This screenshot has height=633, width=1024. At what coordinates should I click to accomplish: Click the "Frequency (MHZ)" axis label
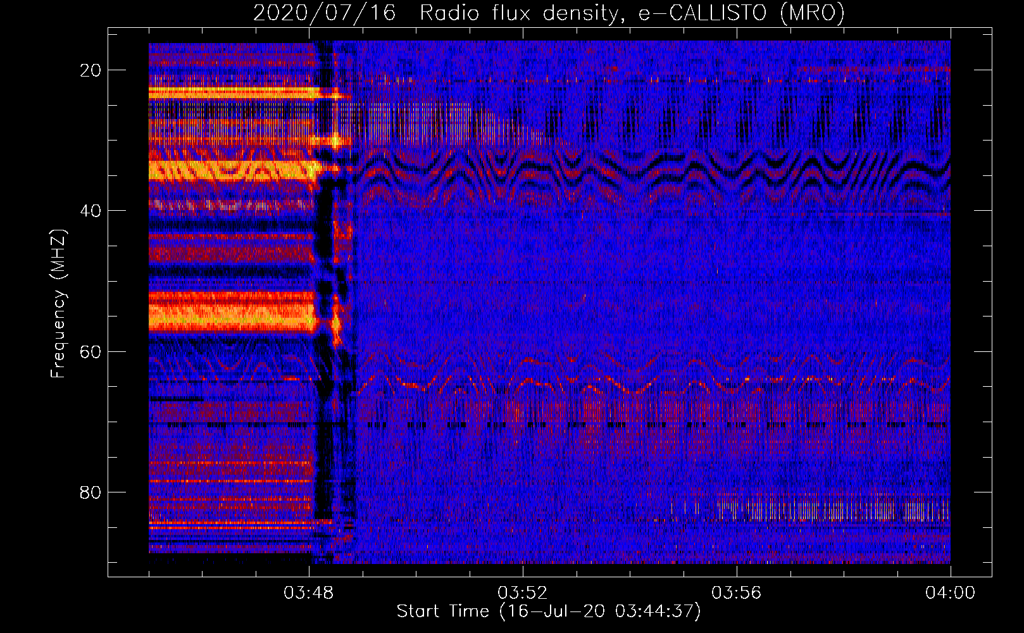[58, 304]
